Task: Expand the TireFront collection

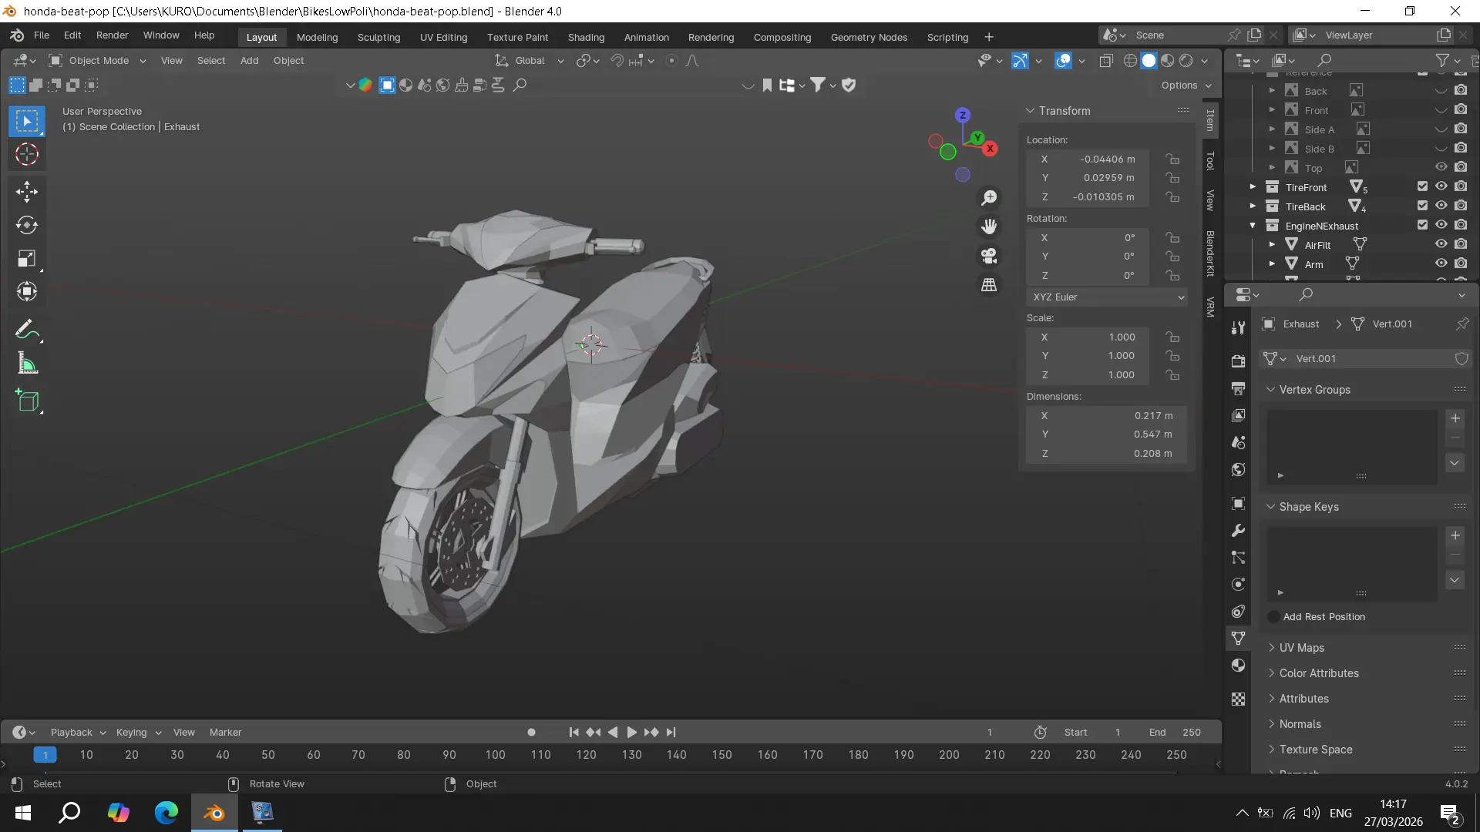Action: coord(1253,187)
